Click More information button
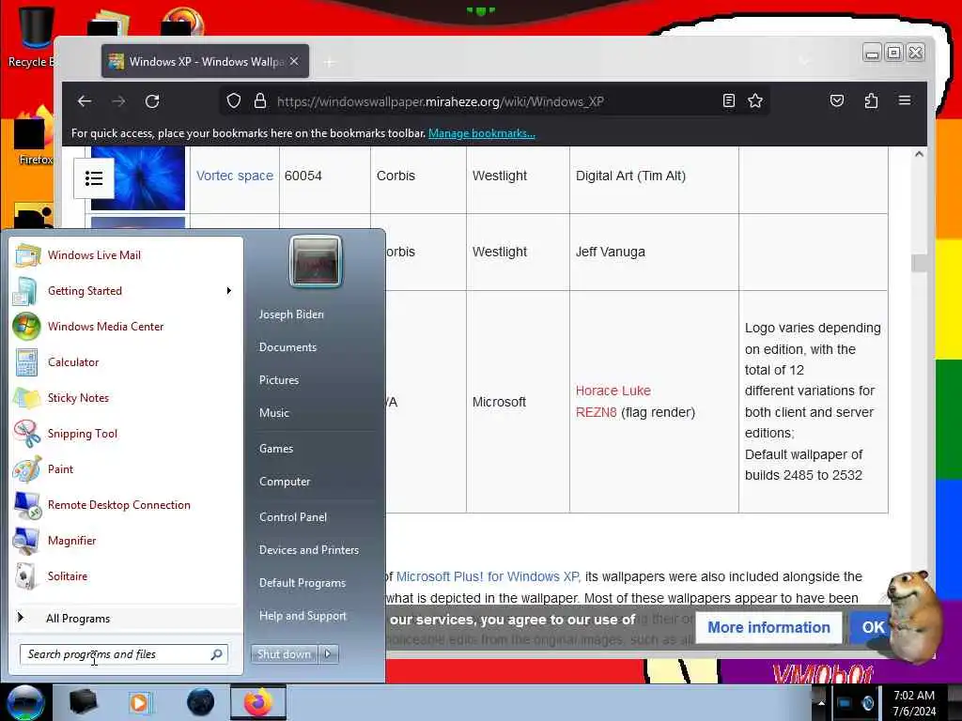 768,627
